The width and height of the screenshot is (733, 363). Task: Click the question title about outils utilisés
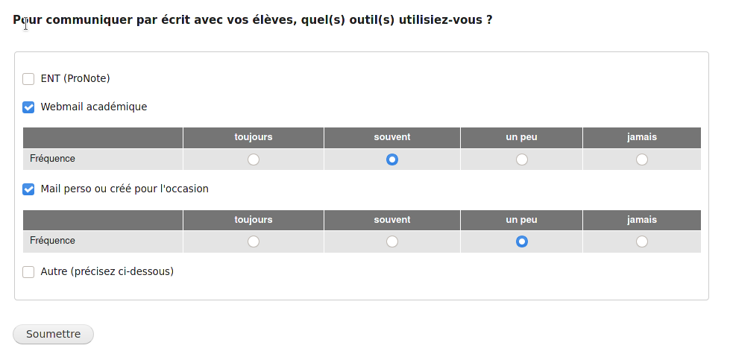click(x=253, y=20)
